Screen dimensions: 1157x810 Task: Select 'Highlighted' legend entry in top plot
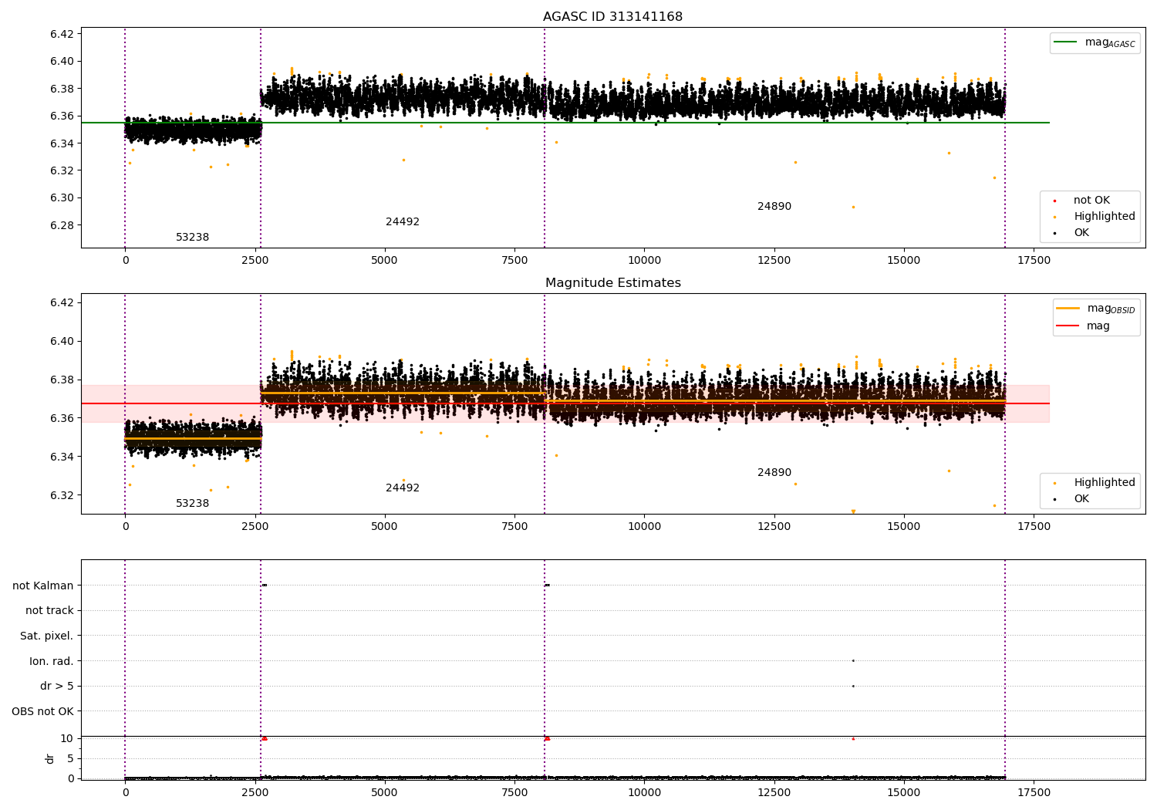(1094, 217)
